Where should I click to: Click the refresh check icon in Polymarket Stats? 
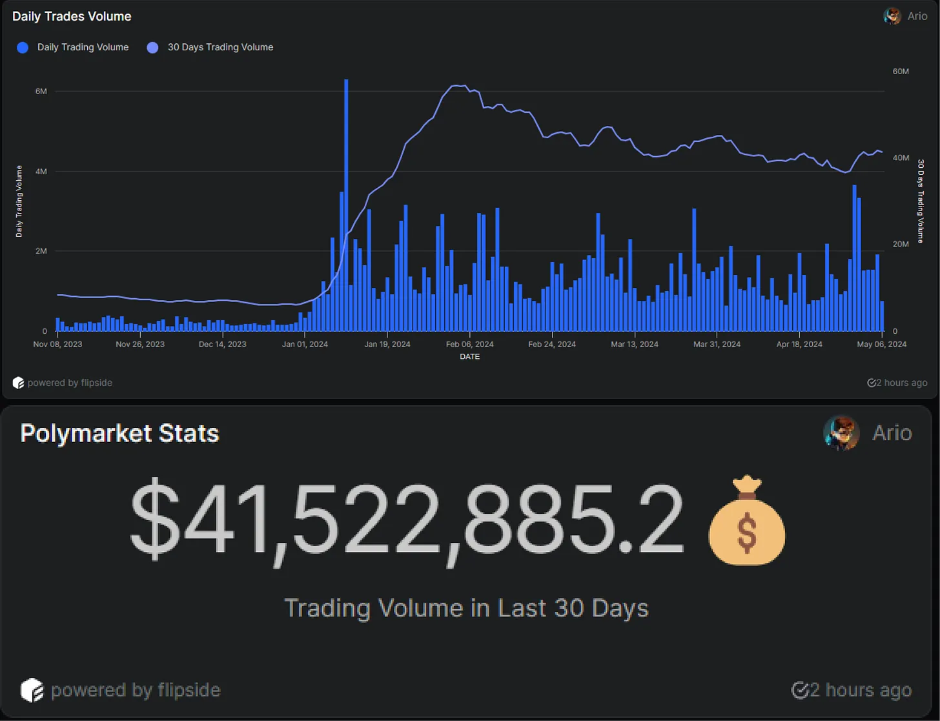[x=800, y=690]
